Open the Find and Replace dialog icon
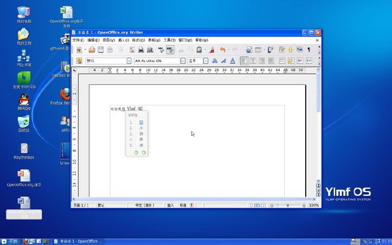 pyautogui.click(x=282, y=50)
